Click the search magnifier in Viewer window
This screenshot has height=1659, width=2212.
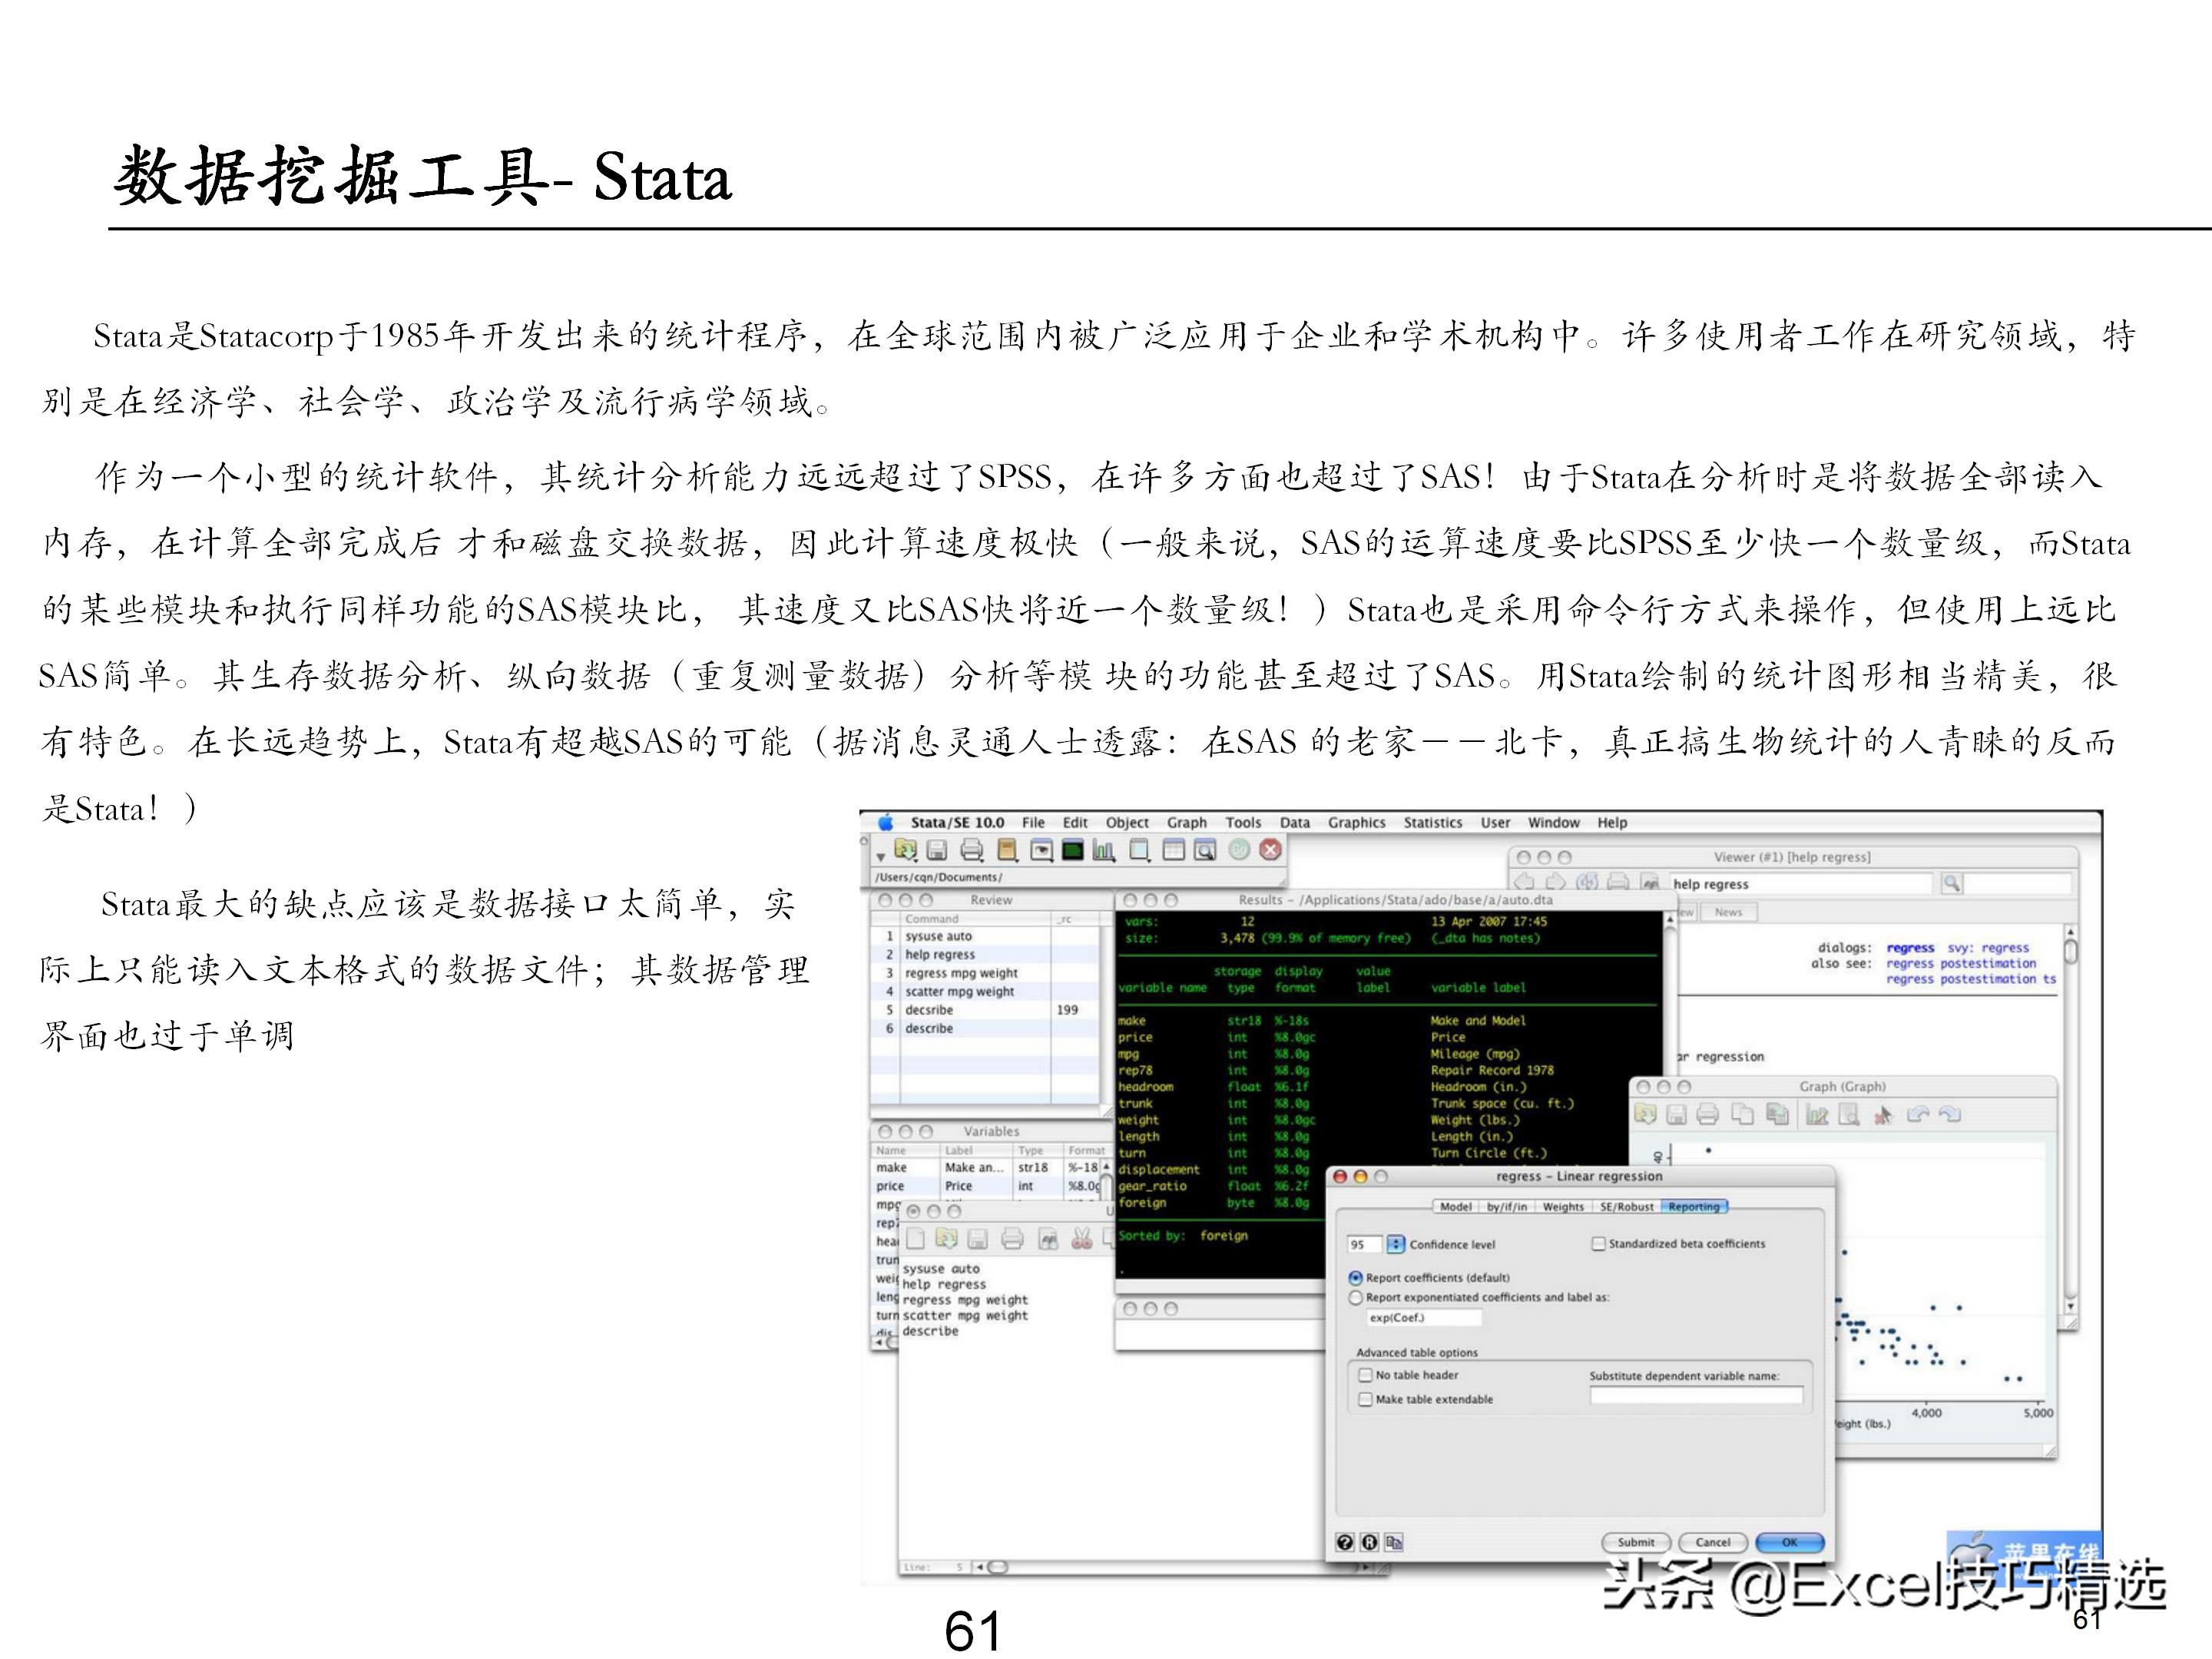tap(1951, 884)
